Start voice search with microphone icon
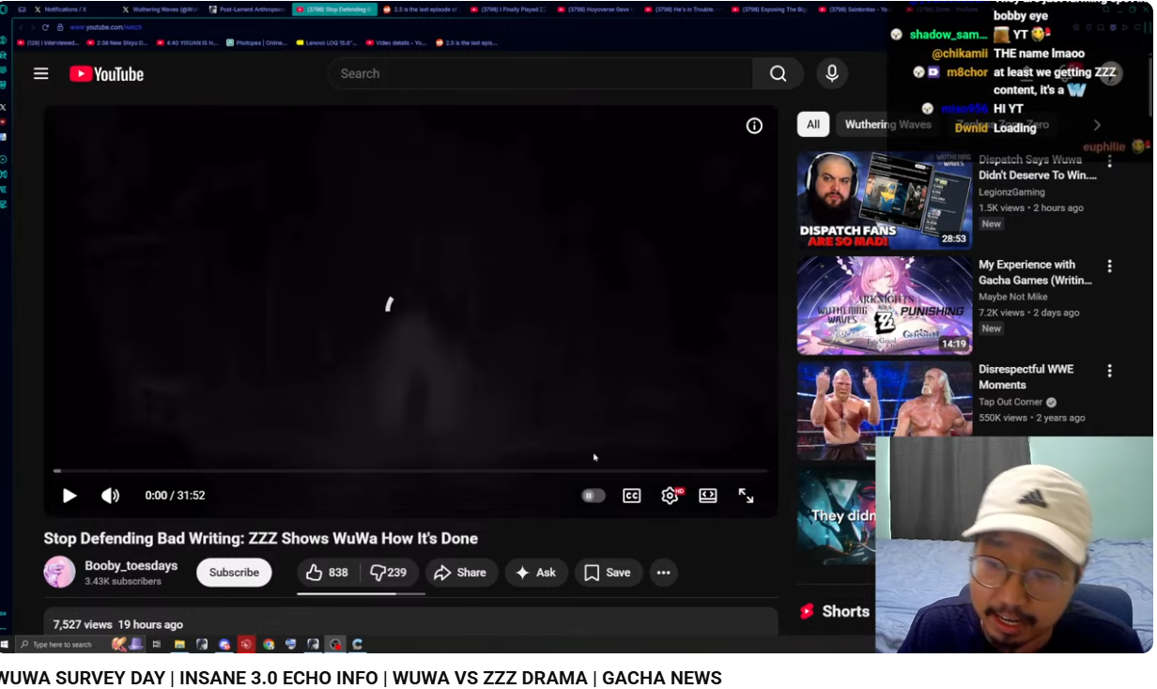Screen dimensions: 1157x689 (831, 73)
